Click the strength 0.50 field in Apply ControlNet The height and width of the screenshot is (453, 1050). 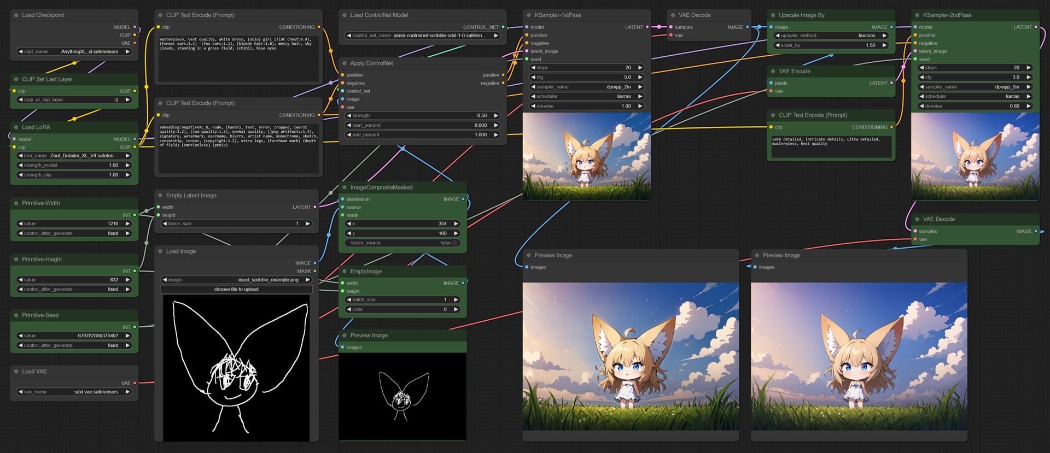pos(422,116)
